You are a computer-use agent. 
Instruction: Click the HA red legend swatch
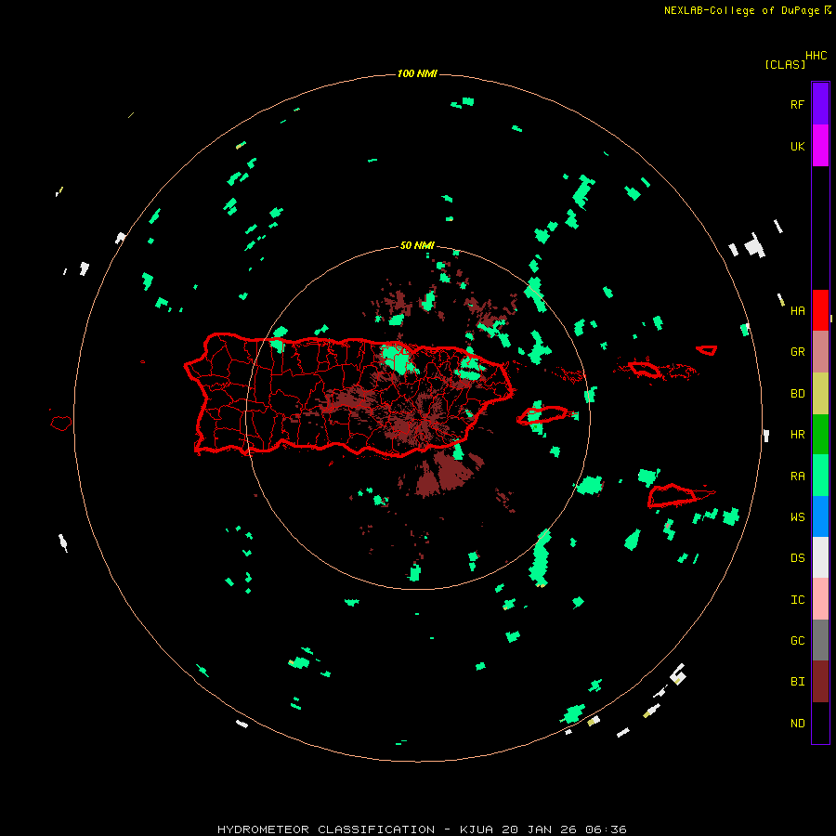(x=820, y=310)
